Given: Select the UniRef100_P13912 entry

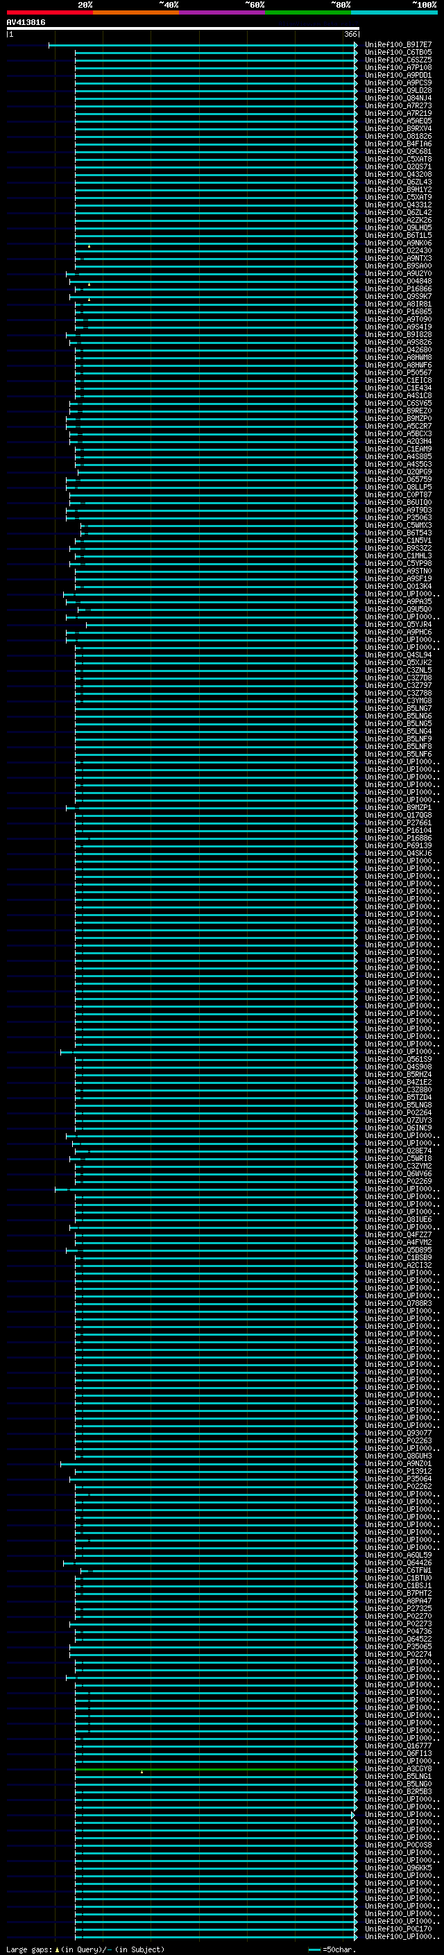Looking at the screenshot, I should pyautogui.click(x=398, y=1472).
